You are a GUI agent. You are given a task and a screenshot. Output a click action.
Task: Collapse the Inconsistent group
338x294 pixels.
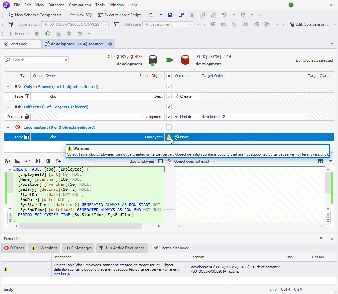tap(8, 127)
